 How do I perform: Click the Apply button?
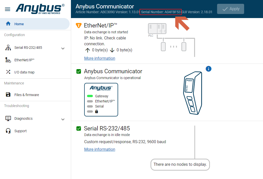tap(230, 9)
